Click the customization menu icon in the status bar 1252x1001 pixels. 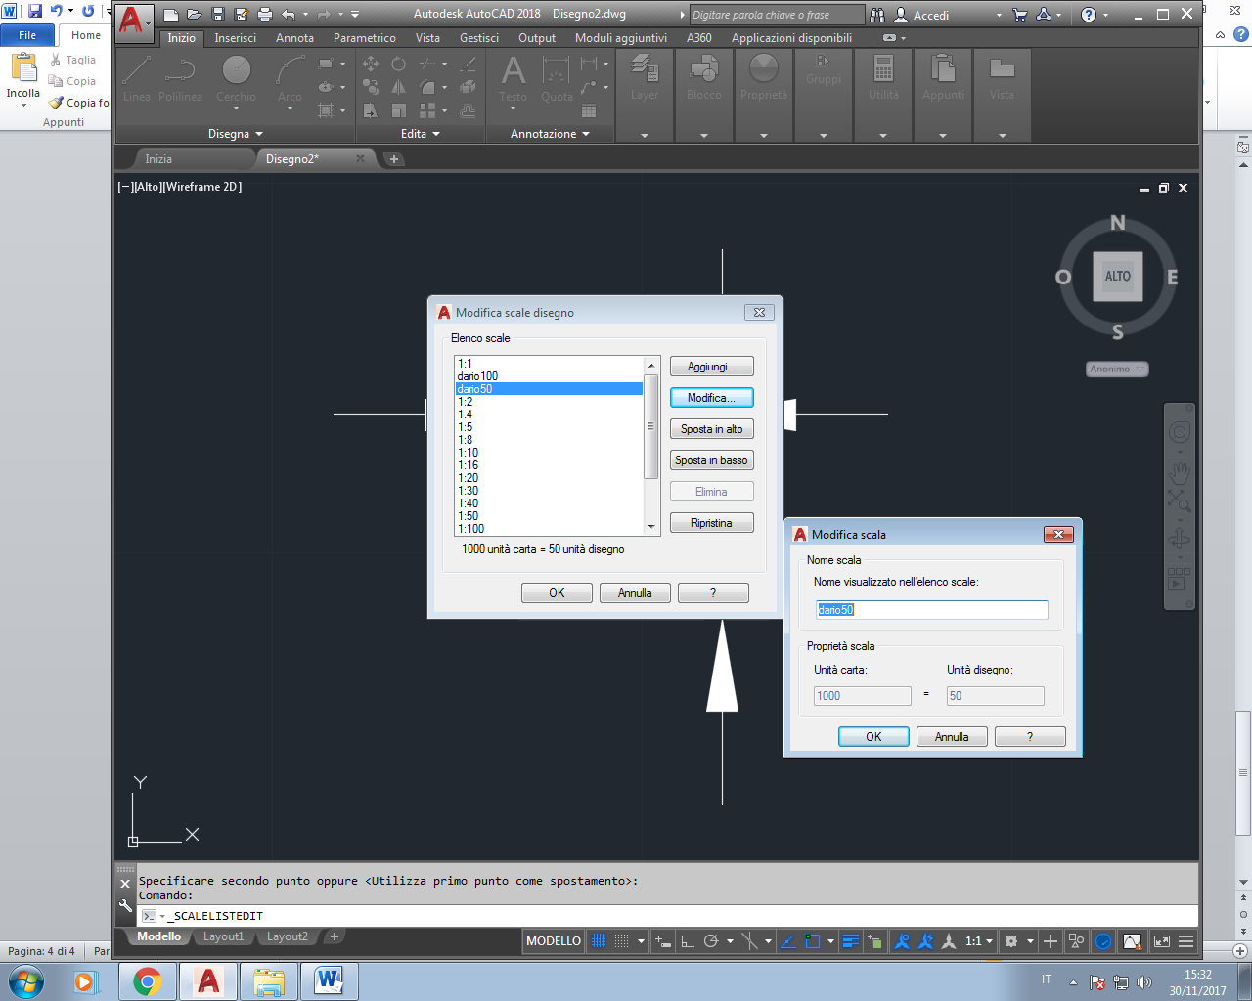coord(1186,941)
